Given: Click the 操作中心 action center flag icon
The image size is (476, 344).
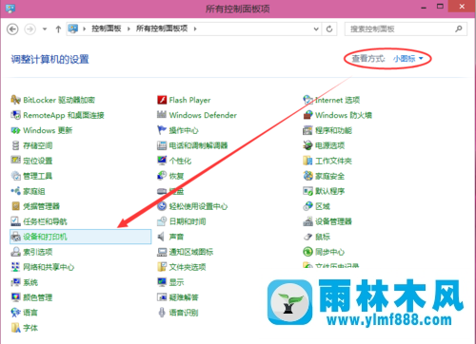Looking at the screenshot, I should 162,130.
